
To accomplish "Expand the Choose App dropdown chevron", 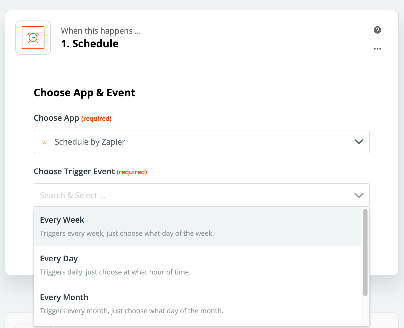I will pyautogui.click(x=359, y=142).
